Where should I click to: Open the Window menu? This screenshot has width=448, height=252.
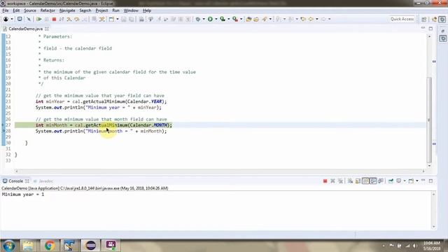(131, 10)
